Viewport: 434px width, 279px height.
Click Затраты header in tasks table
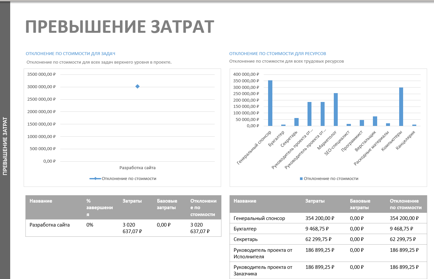tap(132, 201)
